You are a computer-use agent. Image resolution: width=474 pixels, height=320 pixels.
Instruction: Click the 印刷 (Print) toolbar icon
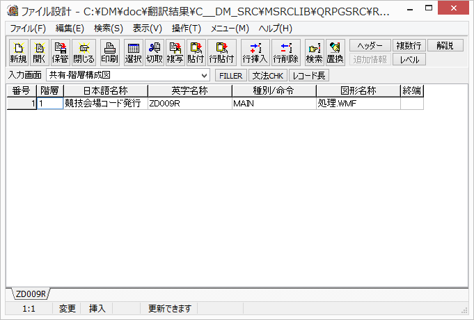pos(109,52)
